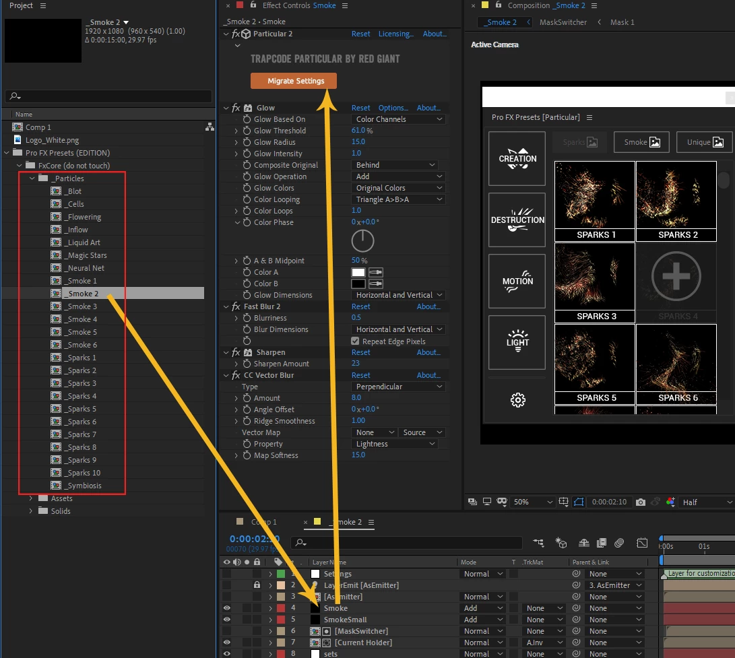
Task: Open viewer resolution Half dropdown
Action: 707,502
